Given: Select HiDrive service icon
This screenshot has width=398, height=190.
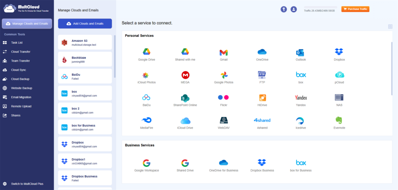Looking at the screenshot, I should (x=262, y=100).
